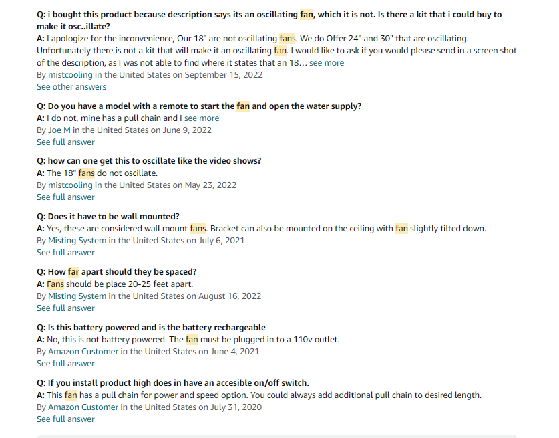The width and height of the screenshot is (559, 438).
Task: Open mistcooling profile from September 15 answer
Action: click(70, 75)
